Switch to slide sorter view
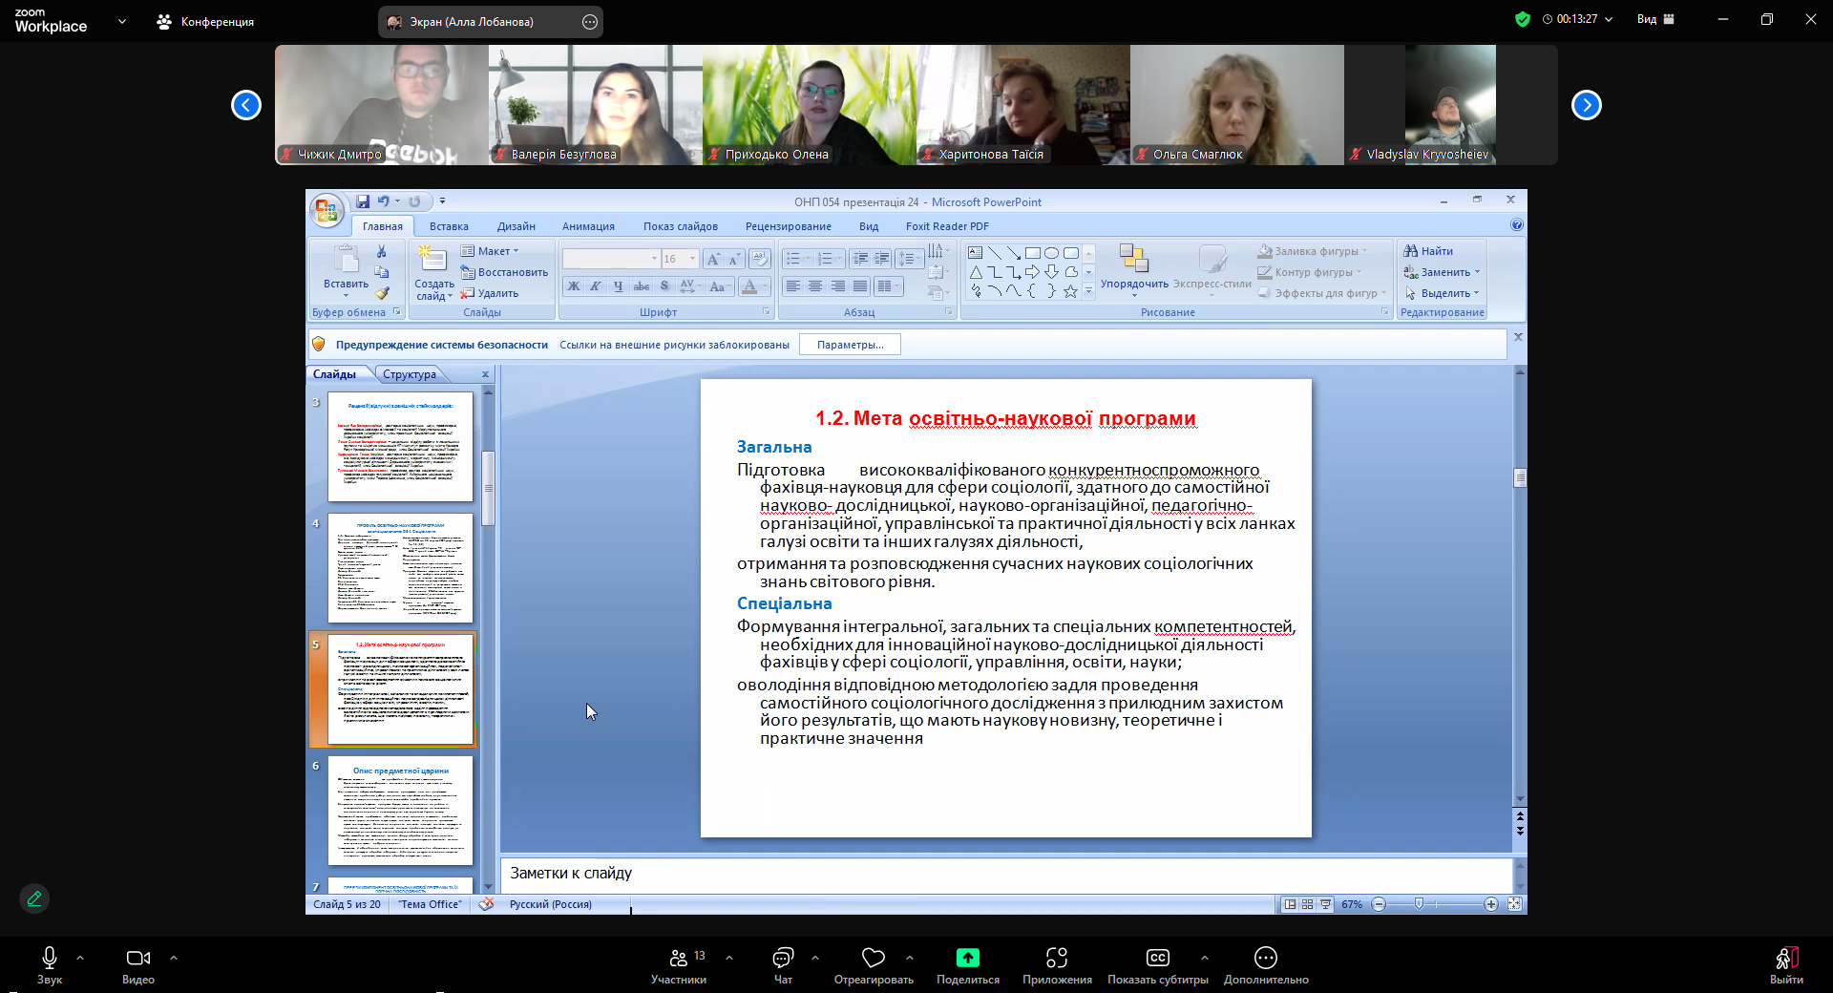Screen dimensions: 1833x993 [x=1307, y=904]
